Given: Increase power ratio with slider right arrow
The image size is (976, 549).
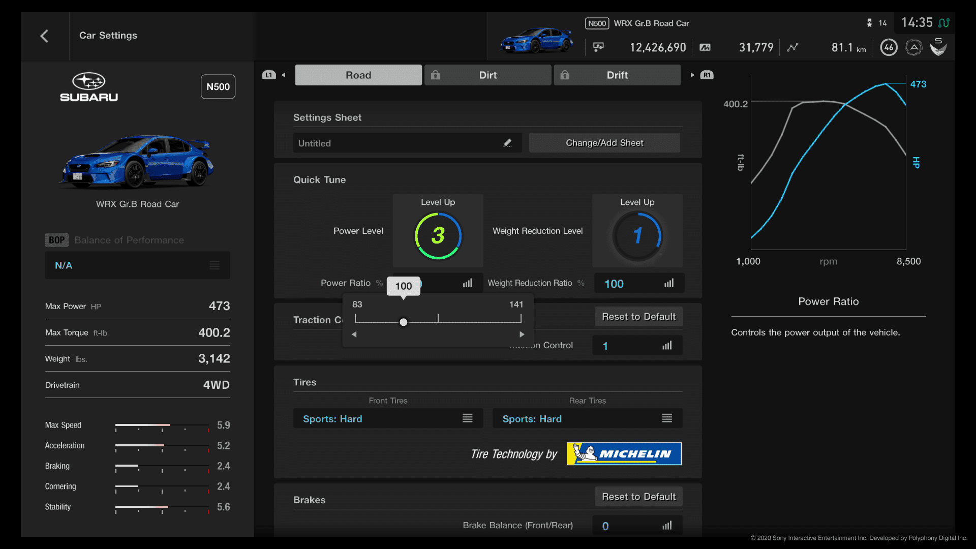Looking at the screenshot, I should pyautogui.click(x=522, y=334).
